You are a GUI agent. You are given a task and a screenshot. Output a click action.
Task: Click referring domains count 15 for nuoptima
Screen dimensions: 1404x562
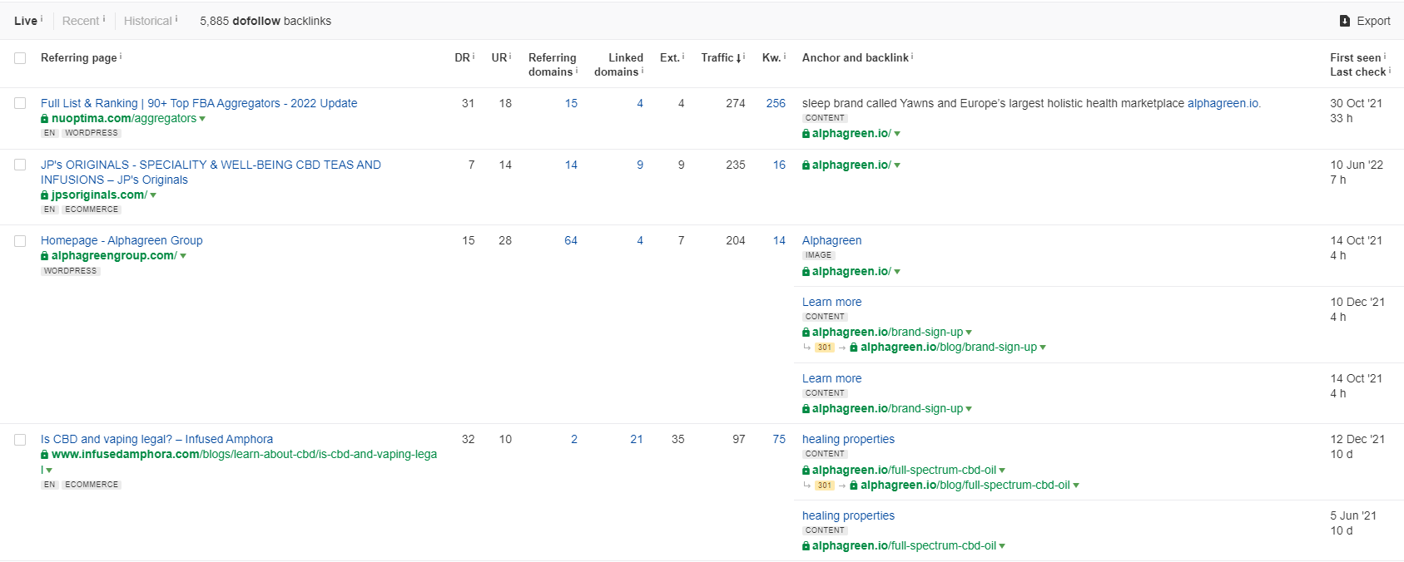(x=571, y=103)
